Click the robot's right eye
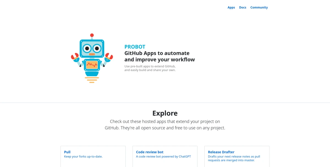 click(x=97, y=49)
